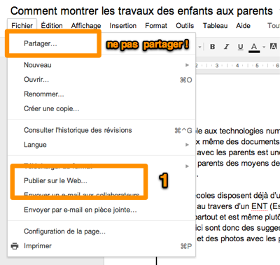Open the Édition menu

(52, 25)
